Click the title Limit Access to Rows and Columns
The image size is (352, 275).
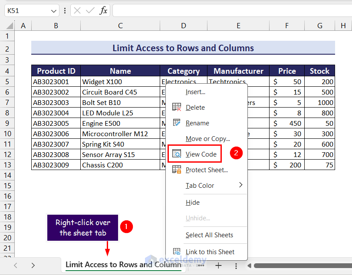point(183,48)
